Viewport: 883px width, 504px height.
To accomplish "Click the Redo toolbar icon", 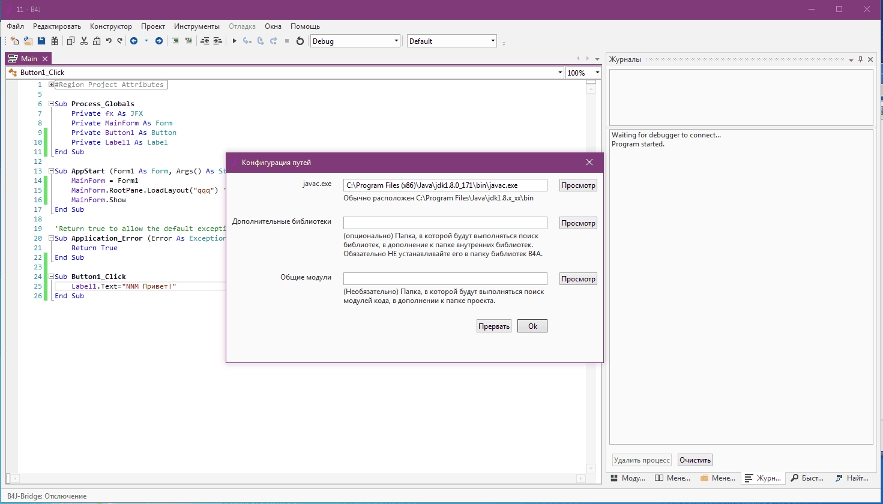I will point(120,41).
